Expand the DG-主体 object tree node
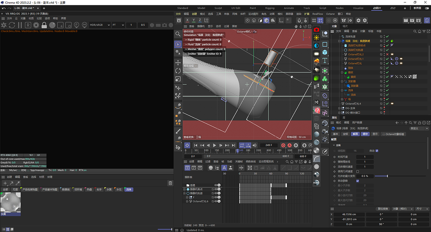 pos(339,108)
